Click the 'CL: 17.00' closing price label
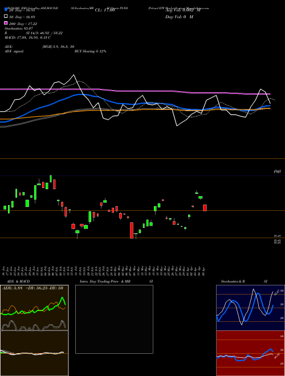 click(x=105, y=10)
